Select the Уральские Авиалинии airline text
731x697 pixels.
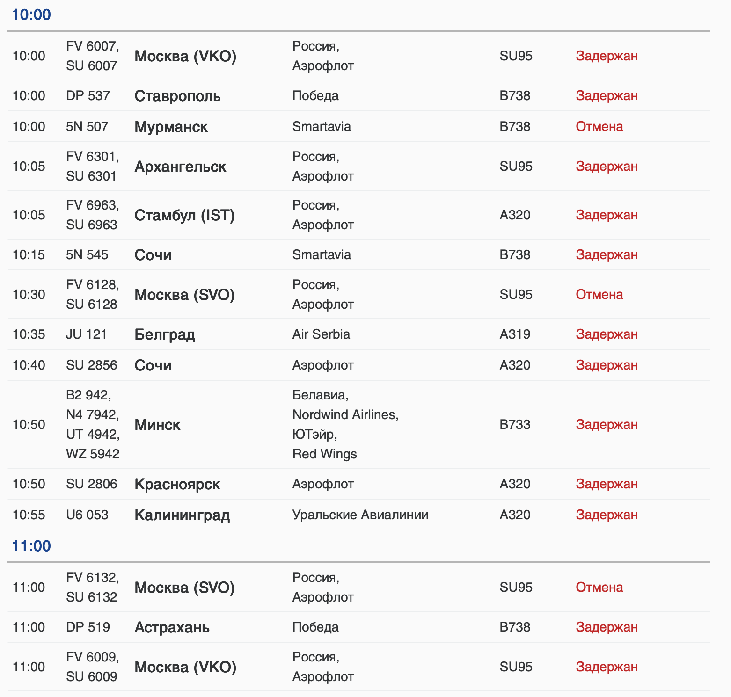coord(360,515)
